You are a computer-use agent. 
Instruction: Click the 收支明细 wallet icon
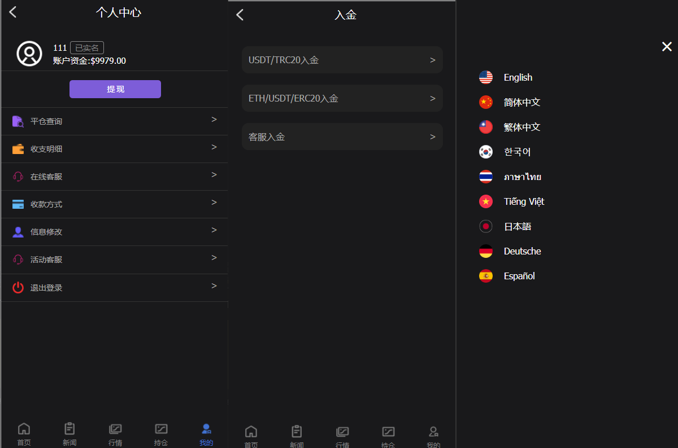[18, 149]
